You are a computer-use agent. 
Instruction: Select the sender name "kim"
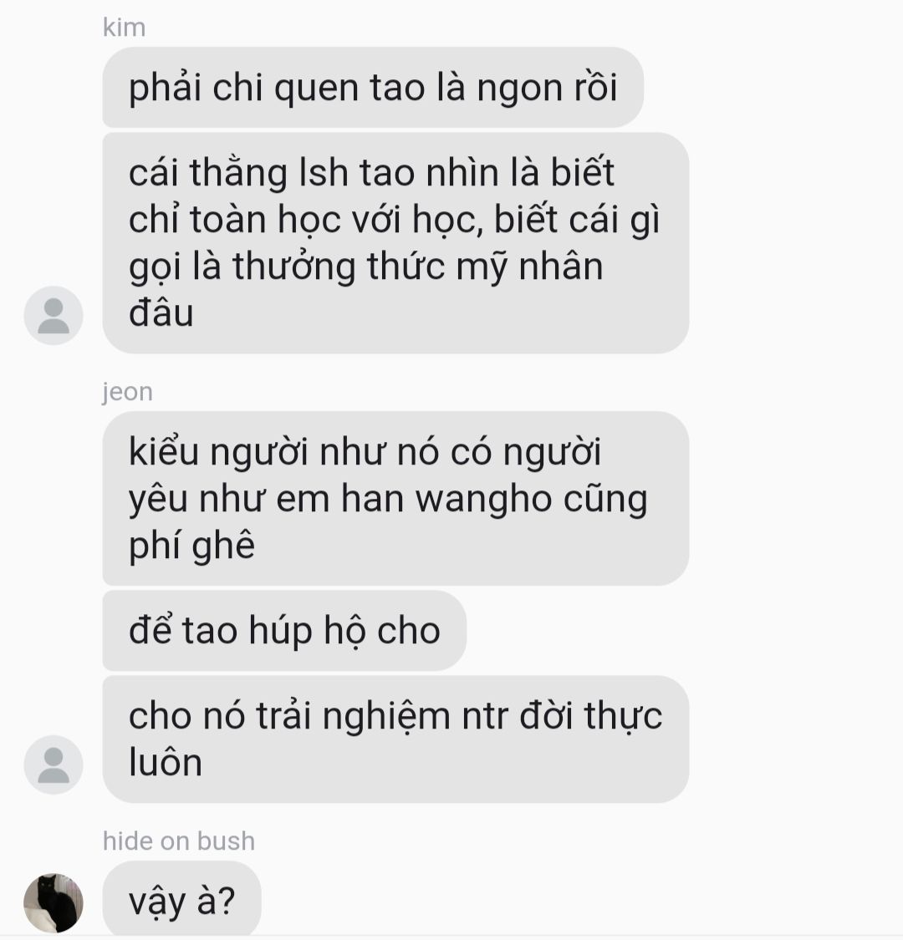[x=124, y=28]
